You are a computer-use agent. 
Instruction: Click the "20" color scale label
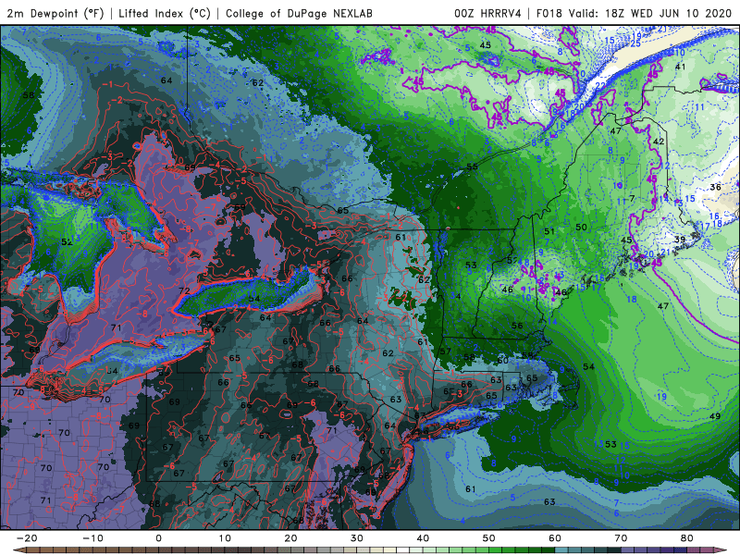point(290,538)
